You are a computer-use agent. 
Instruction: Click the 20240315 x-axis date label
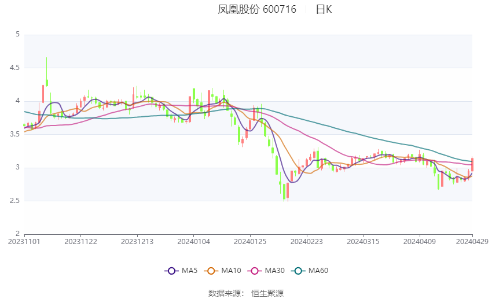click(x=363, y=241)
